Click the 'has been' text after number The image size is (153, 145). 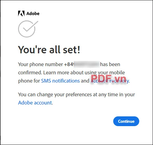pos(110,64)
